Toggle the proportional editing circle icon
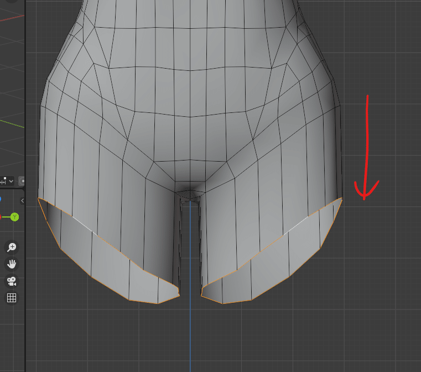This screenshot has height=372, width=421. (22, 182)
